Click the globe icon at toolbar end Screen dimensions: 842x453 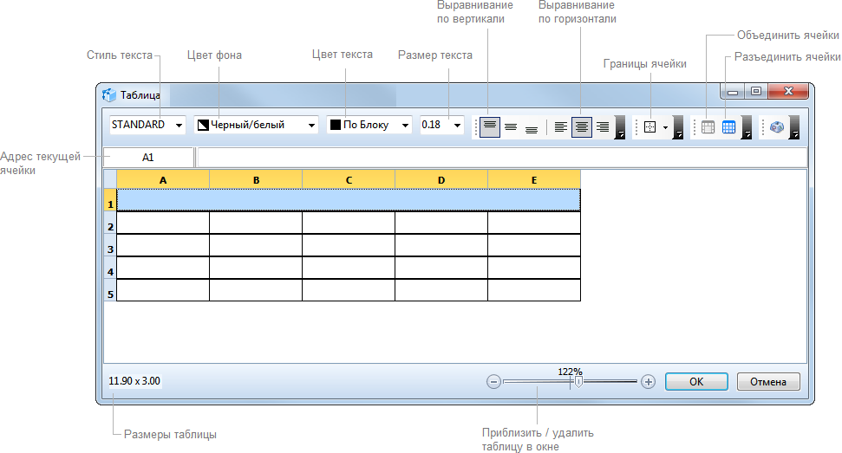coord(776,127)
